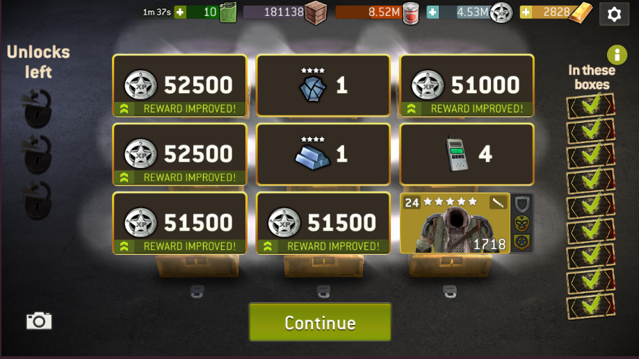Add XP with the teal plus button
Screen dimensions: 639x359
click(x=432, y=12)
